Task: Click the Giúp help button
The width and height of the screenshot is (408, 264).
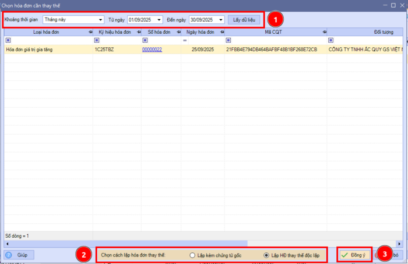Action: point(18,255)
